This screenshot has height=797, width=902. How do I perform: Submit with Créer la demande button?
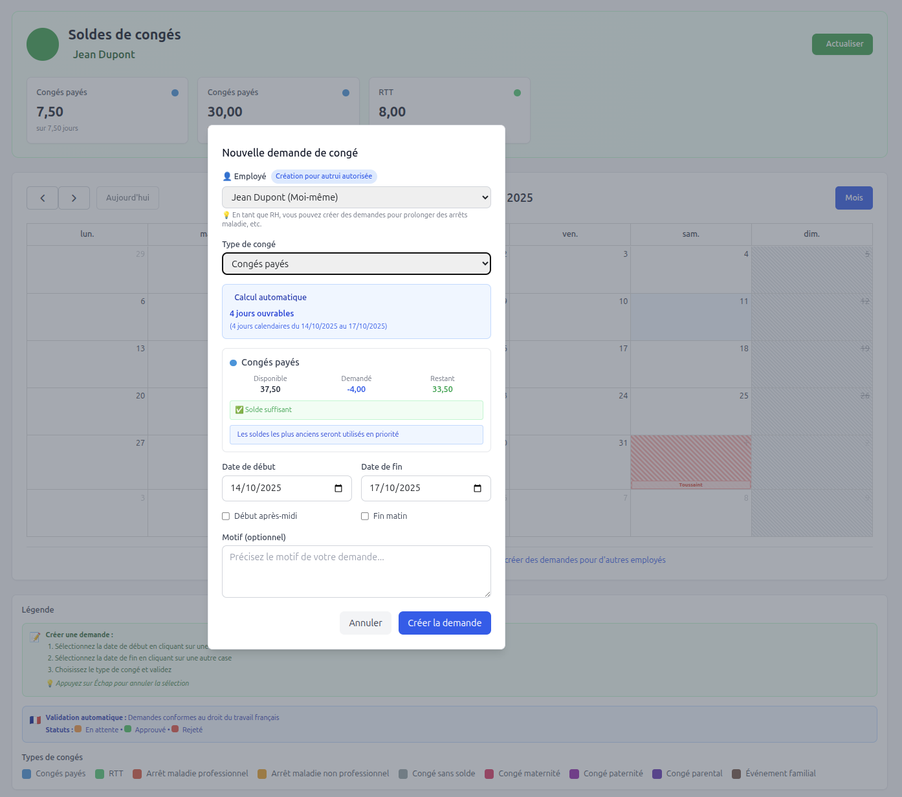tap(445, 623)
